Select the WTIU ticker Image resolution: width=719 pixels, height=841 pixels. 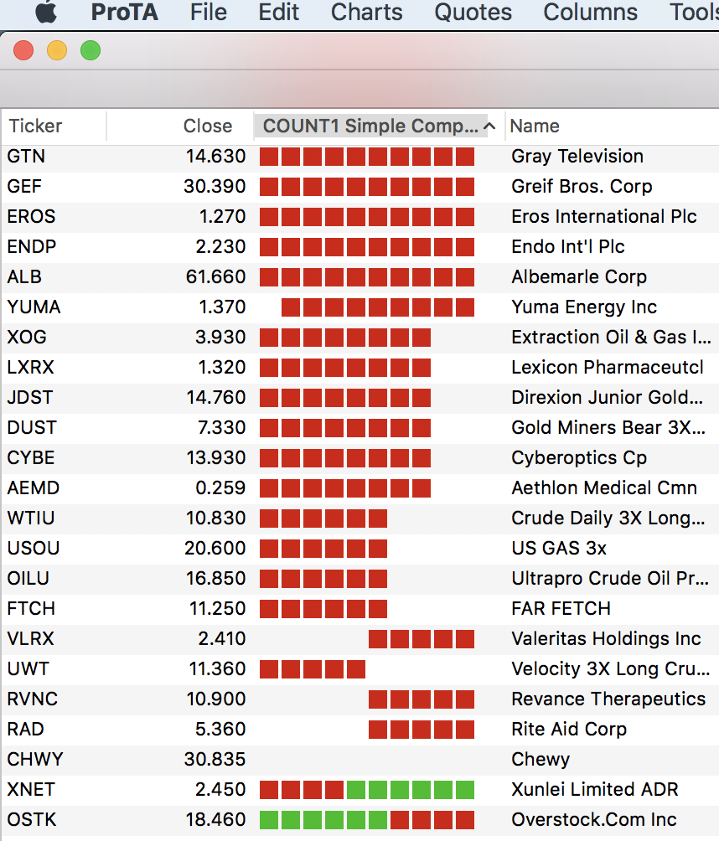[x=30, y=519]
